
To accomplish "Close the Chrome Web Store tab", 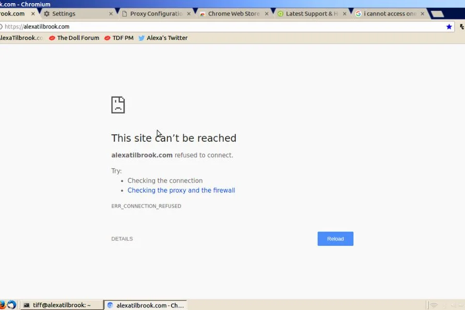I will 267,14.
